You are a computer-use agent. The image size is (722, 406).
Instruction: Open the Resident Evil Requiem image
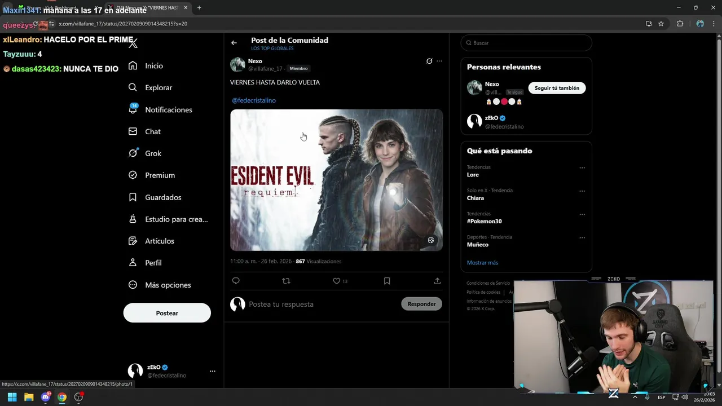tap(336, 180)
